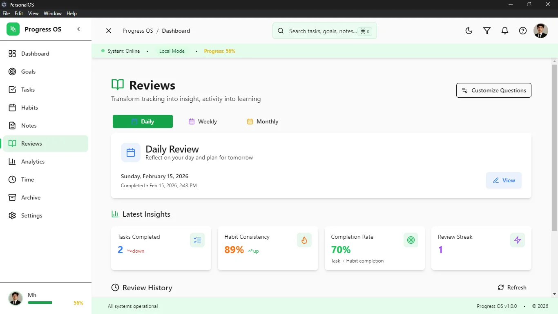Open Archive from the sidebar
Viewport: 558px width, 314px height.
click(x=46, y=197)
